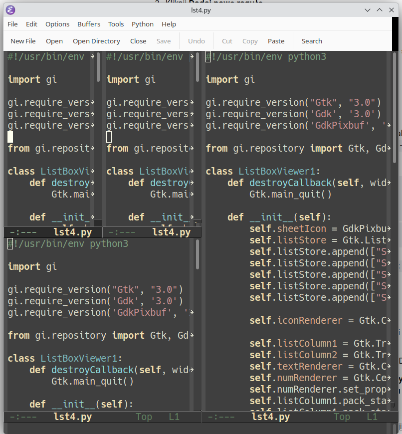The width and height of the screenshot is (402, 434).
Task: Click lst4.py in the top-left pane mode line
Action: tap(72, 232)
